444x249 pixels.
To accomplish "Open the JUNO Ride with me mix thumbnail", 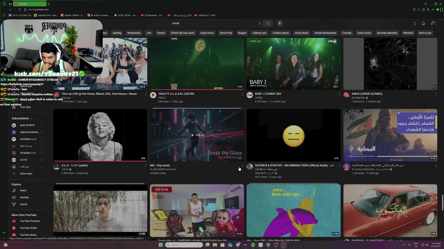I will 293,210.
